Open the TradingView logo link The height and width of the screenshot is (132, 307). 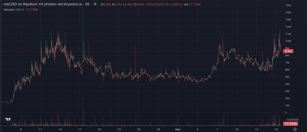[x=8, y=119]
